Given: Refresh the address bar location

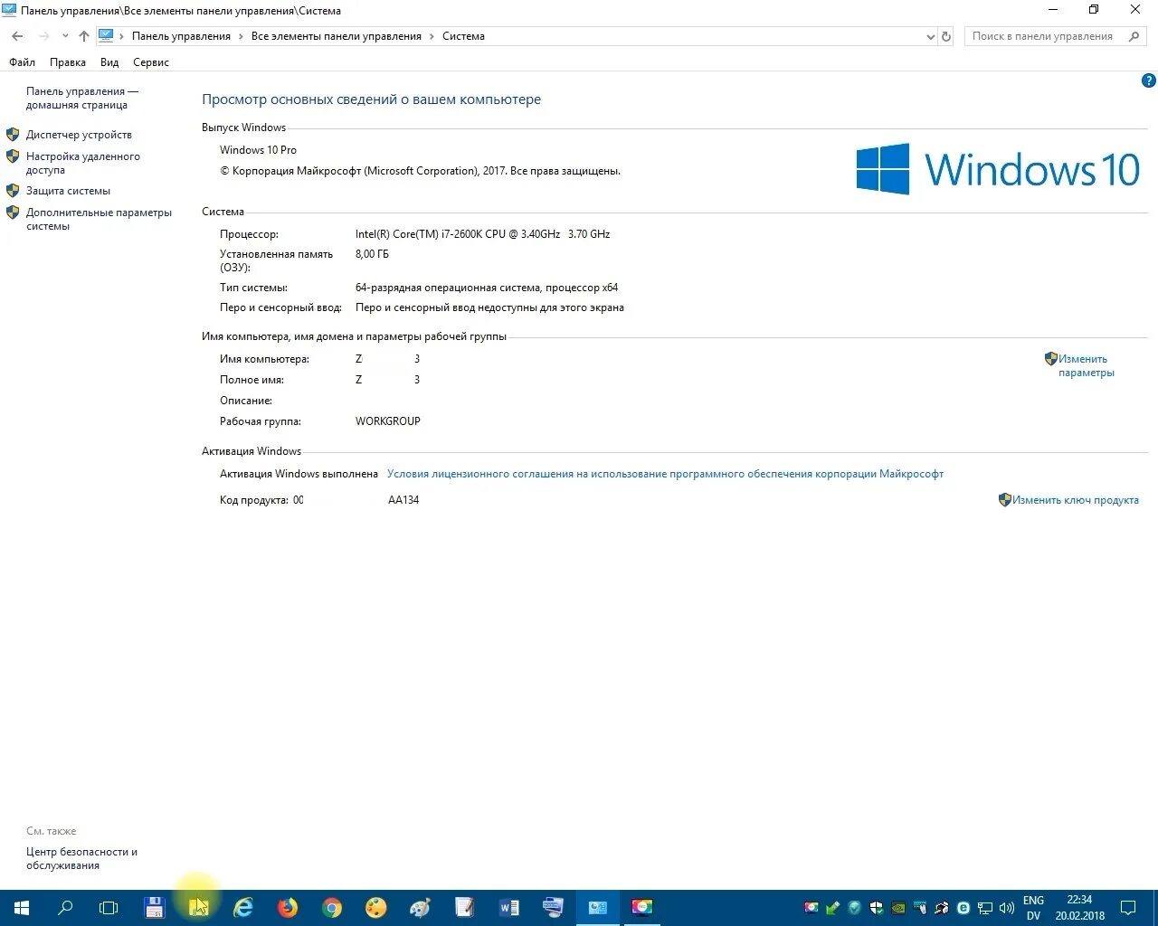Looking at the screenshot, I should coord(946,36).
